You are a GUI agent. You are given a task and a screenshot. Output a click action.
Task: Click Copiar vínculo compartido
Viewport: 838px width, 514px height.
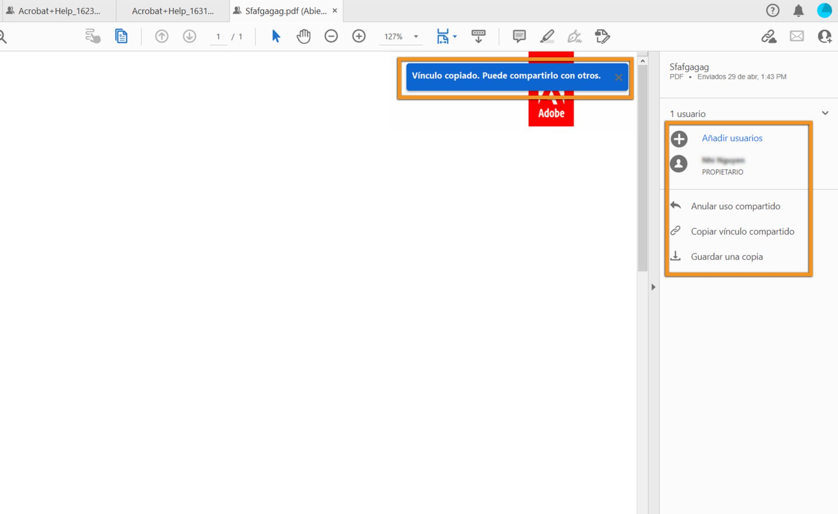(742, 231)
